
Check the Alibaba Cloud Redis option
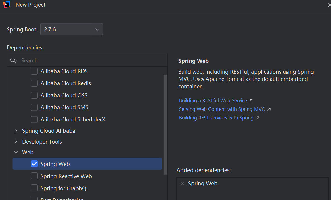click(x=34, y=83)
